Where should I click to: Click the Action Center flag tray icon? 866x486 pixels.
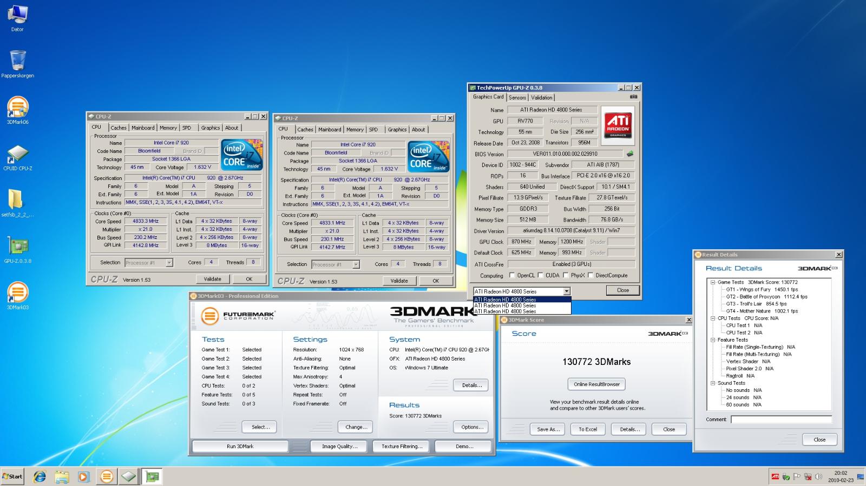[x=797, y=476]
